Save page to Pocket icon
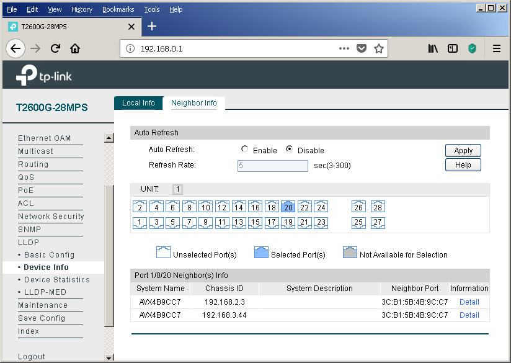Screen dimensions: 511x363 click(x=361, y=48)
